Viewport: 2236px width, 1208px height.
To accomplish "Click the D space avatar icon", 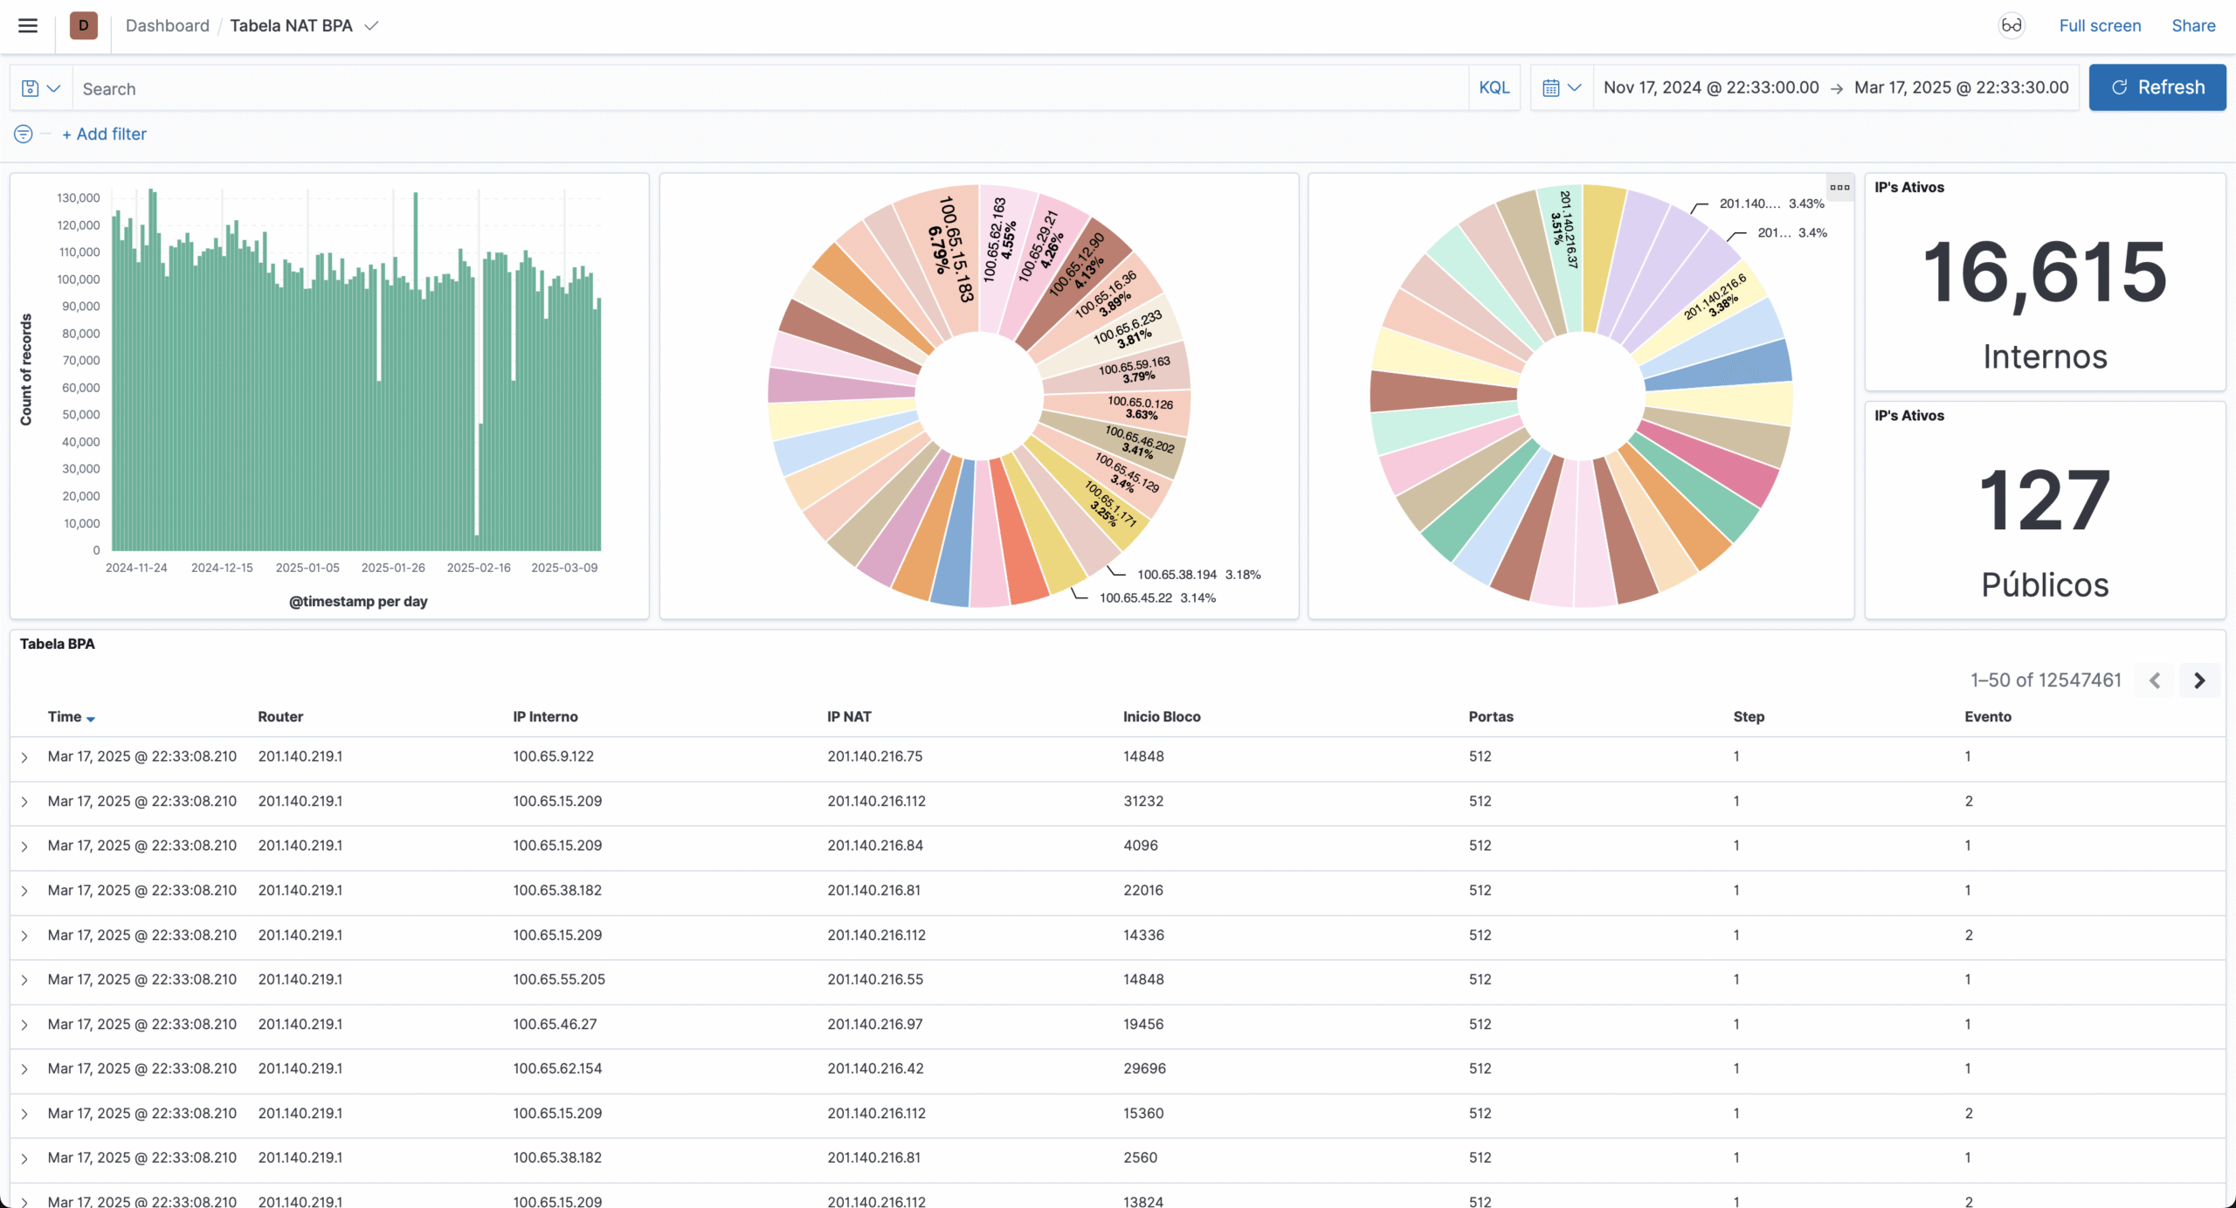I will point(83,25).
